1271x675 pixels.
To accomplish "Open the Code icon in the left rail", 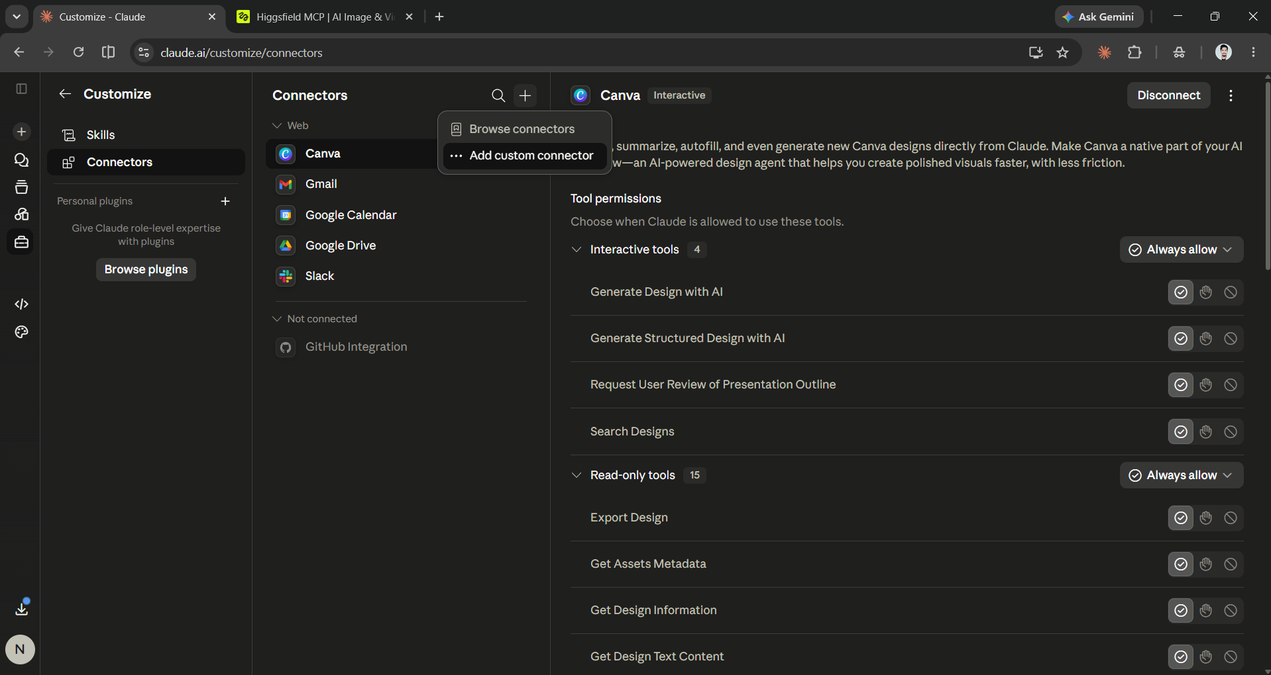I will (21, 304).
